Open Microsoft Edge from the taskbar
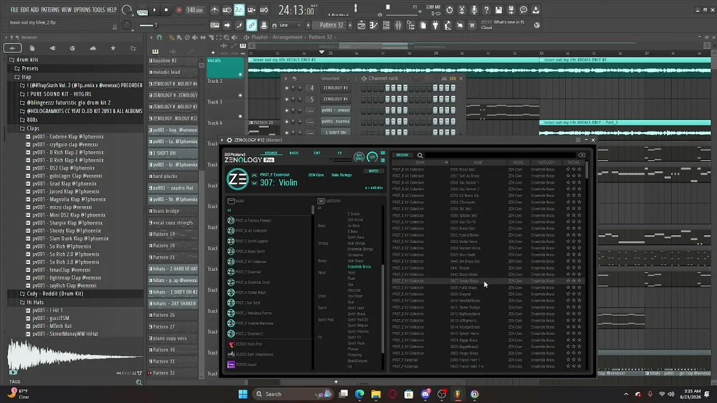 click(x=360, y=394)
